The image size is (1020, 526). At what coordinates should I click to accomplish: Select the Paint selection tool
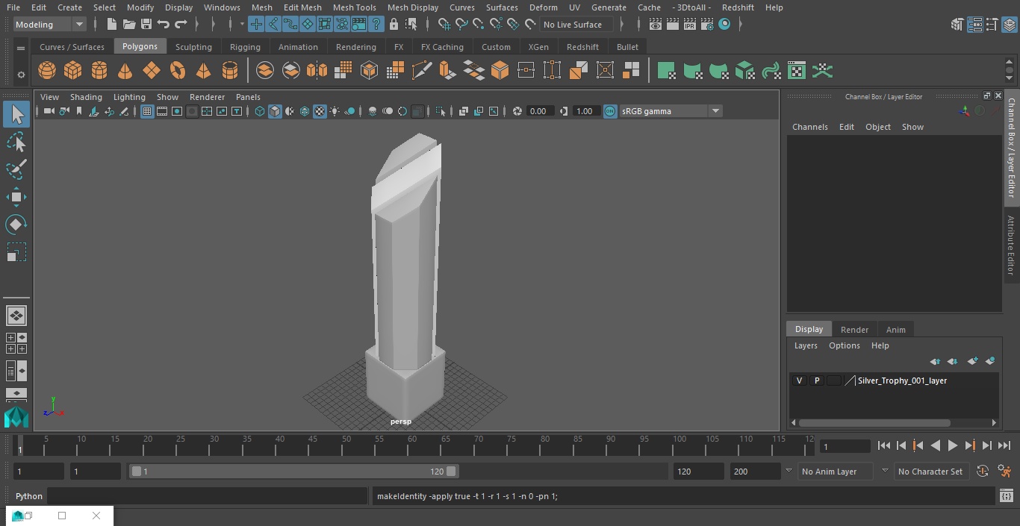[16, 169]
